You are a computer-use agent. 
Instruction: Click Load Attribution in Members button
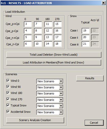[x=54, y=62]
